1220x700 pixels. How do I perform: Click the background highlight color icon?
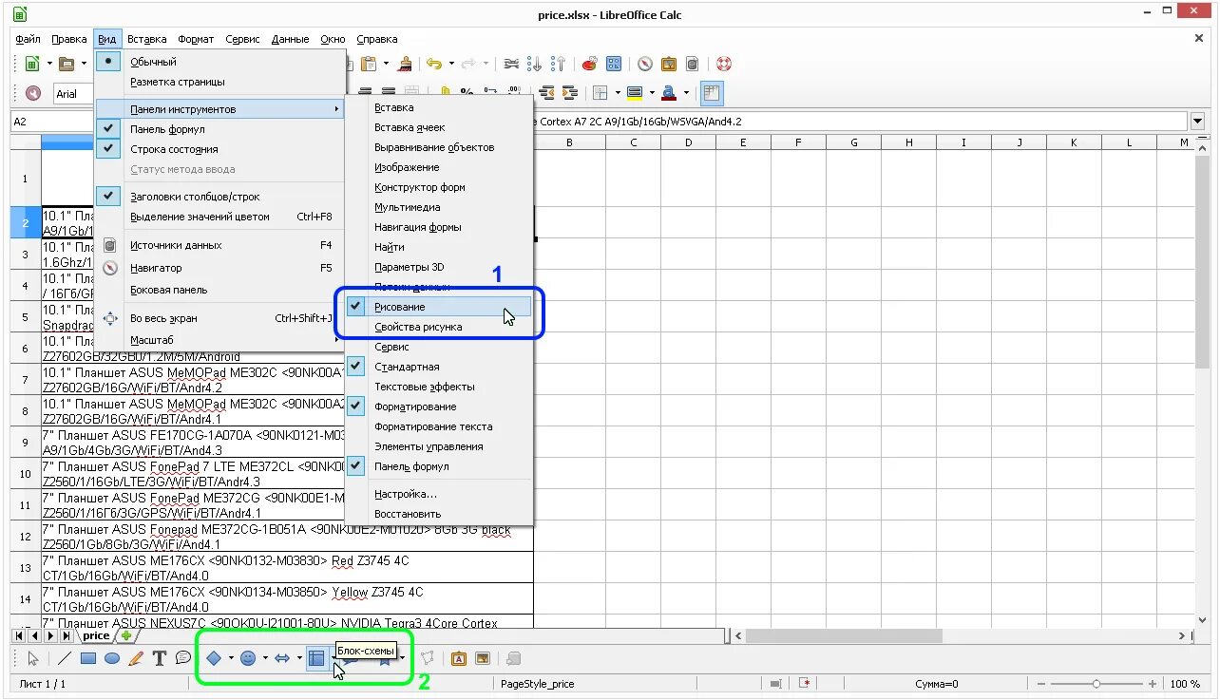[635, 93]
